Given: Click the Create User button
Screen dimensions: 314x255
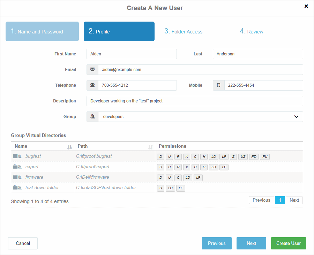Looking at the screenshot, I should pos(288,243).
